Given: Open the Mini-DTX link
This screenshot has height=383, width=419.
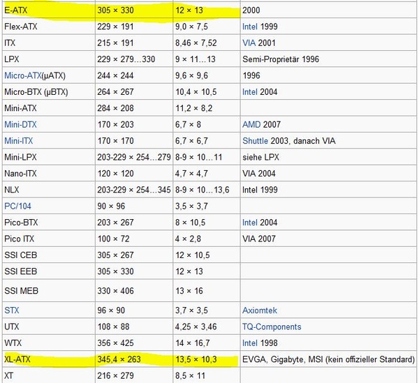Looking at the screenshot, I should (x=20, y=124).
